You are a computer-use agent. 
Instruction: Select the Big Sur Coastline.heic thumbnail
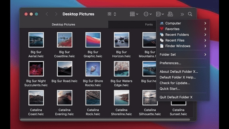64,40
